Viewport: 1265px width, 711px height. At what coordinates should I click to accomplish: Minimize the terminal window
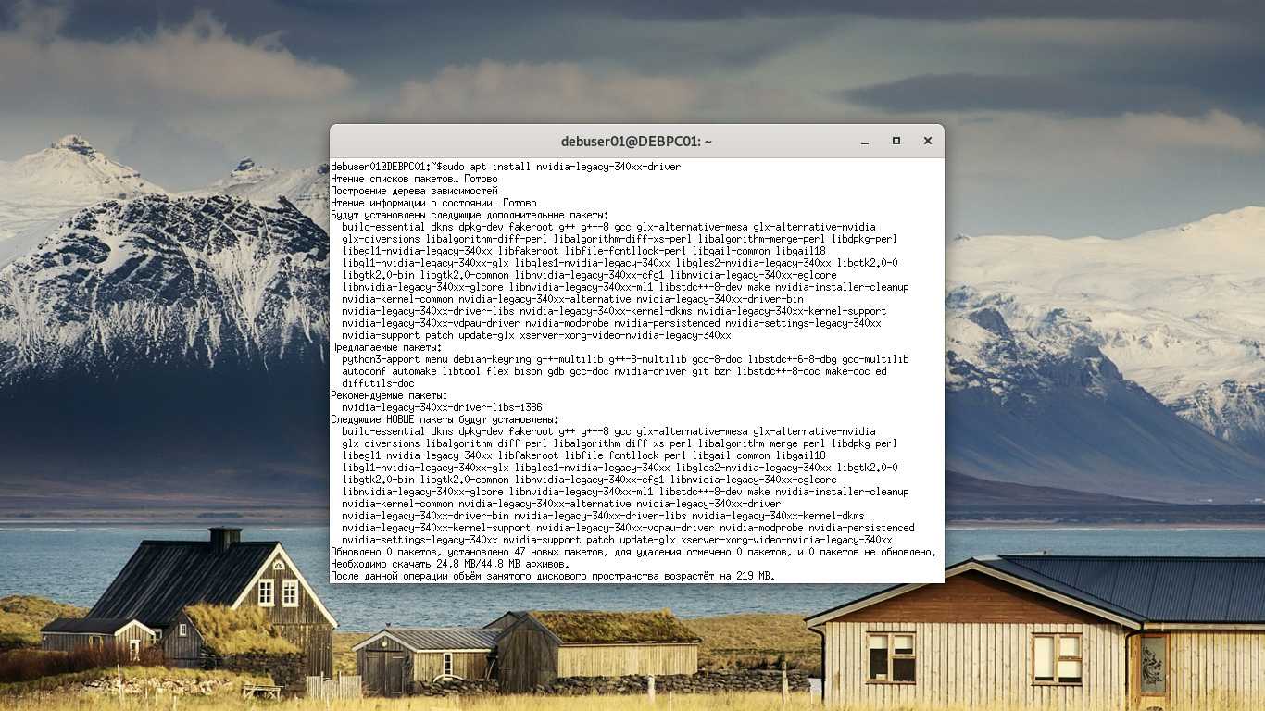click(865, 142)
